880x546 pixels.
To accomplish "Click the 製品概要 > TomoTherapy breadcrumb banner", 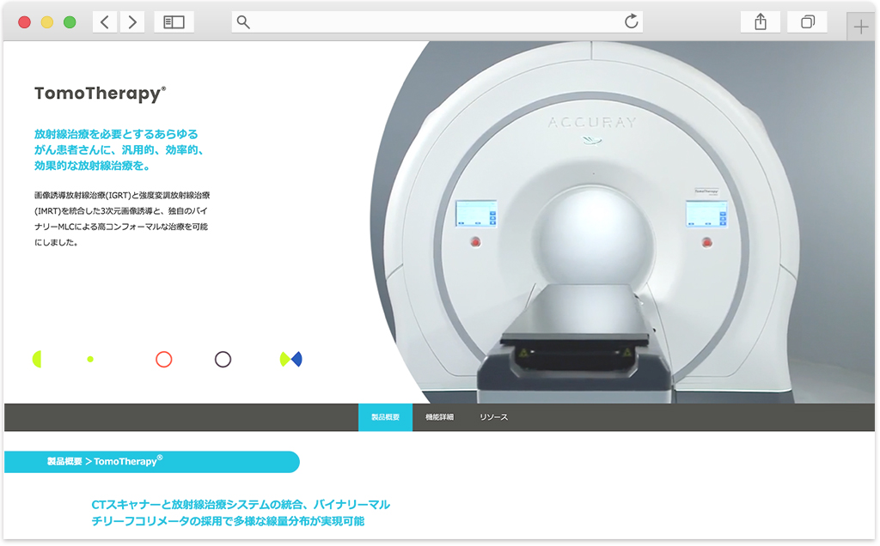I will pos(151,462).
